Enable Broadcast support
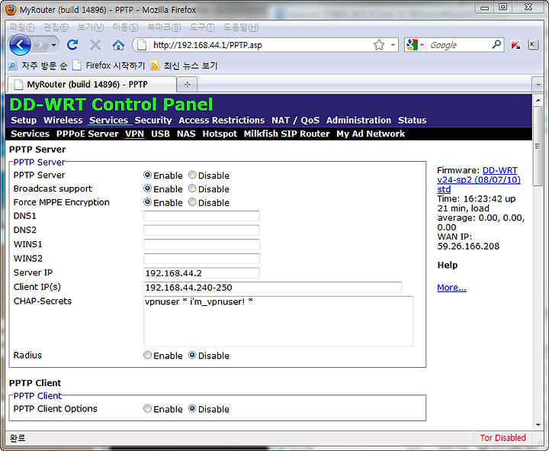This screenshot has width=549, height=451. click(147, 188)
